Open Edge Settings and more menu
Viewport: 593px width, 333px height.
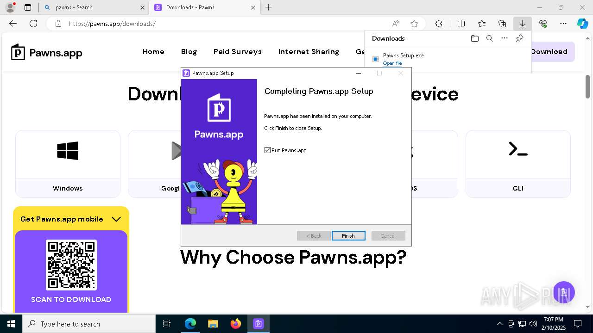(x=563, y=24)
